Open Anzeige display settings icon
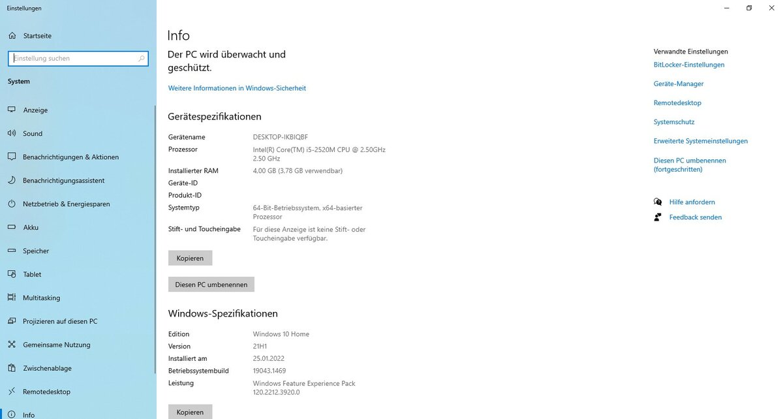 [12, 110]
